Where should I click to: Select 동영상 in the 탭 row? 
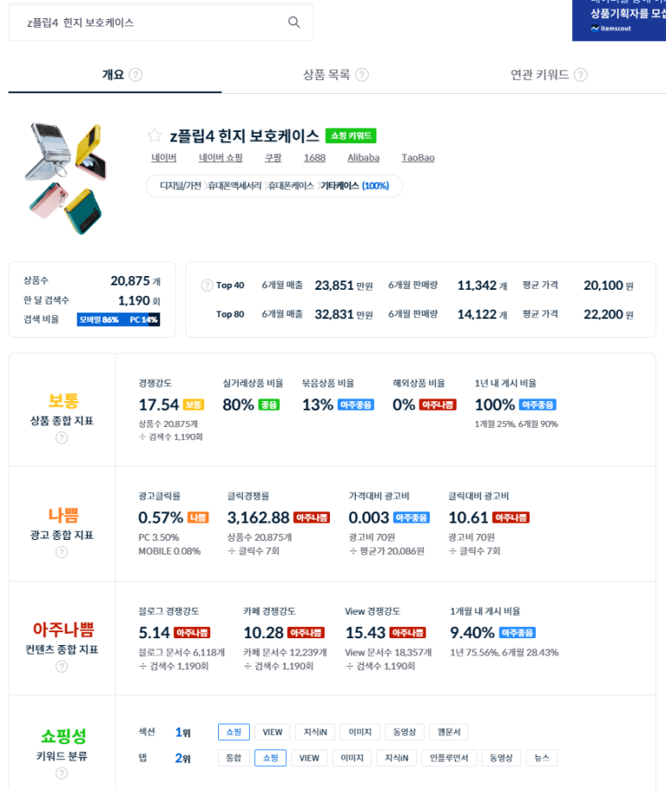(x=501, y=758)
